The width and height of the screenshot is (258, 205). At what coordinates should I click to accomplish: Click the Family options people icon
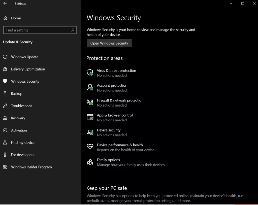pos(90,162)
